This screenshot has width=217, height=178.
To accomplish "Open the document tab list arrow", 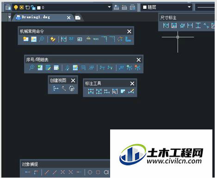I will coord(10,17).
